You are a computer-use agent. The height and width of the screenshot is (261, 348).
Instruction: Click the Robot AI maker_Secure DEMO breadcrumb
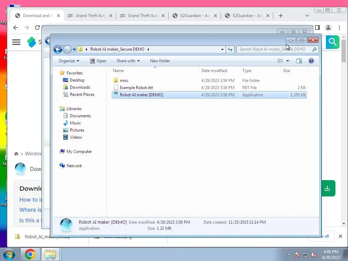(117, 49)
